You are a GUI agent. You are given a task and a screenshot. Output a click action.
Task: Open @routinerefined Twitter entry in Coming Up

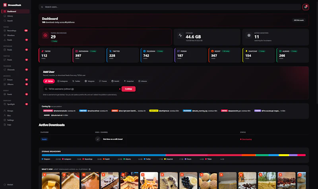(x=93, y=111)
